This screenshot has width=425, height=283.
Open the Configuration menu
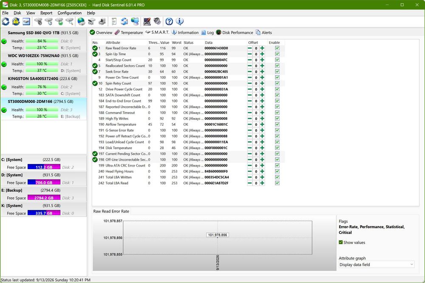point(69,13)
